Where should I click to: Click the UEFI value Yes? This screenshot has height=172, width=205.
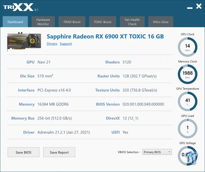tap(125, 132)
